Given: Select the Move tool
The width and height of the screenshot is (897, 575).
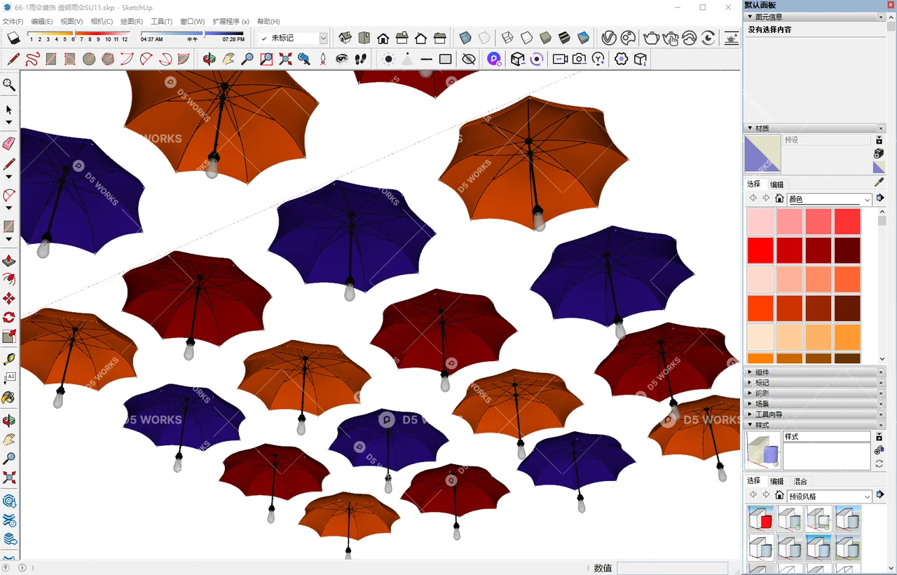Looking at the screenshot, I should tap(9, 299).
